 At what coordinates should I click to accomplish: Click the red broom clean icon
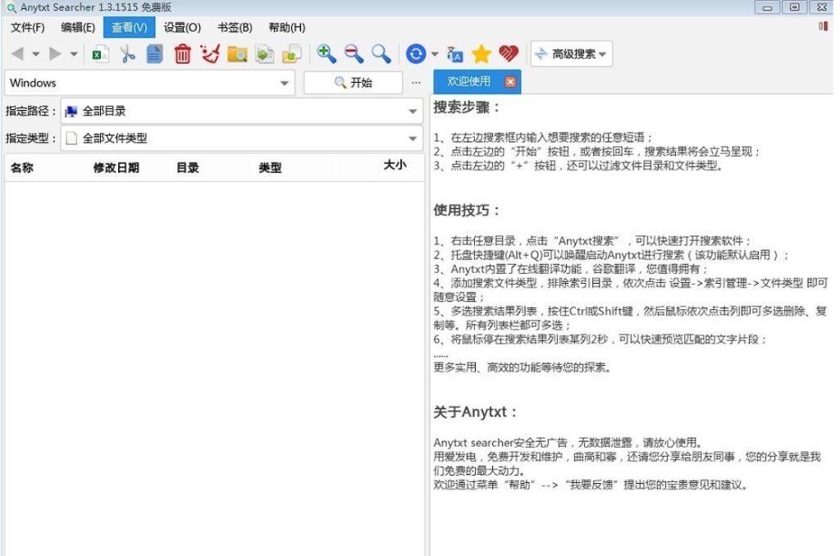(x=210, y=54)
